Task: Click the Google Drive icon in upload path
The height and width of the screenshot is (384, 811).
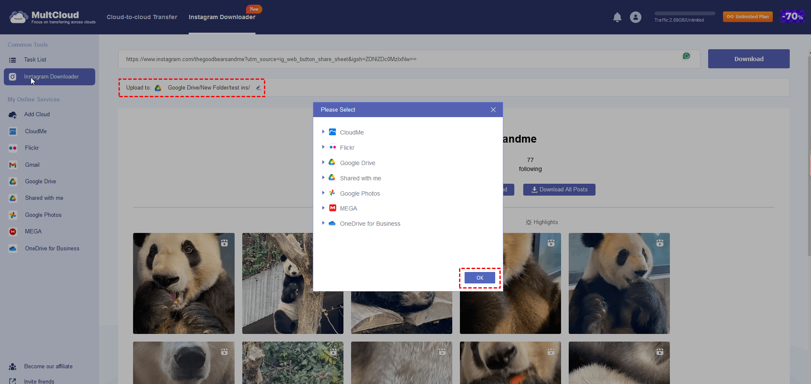Action: coord(158,88)
